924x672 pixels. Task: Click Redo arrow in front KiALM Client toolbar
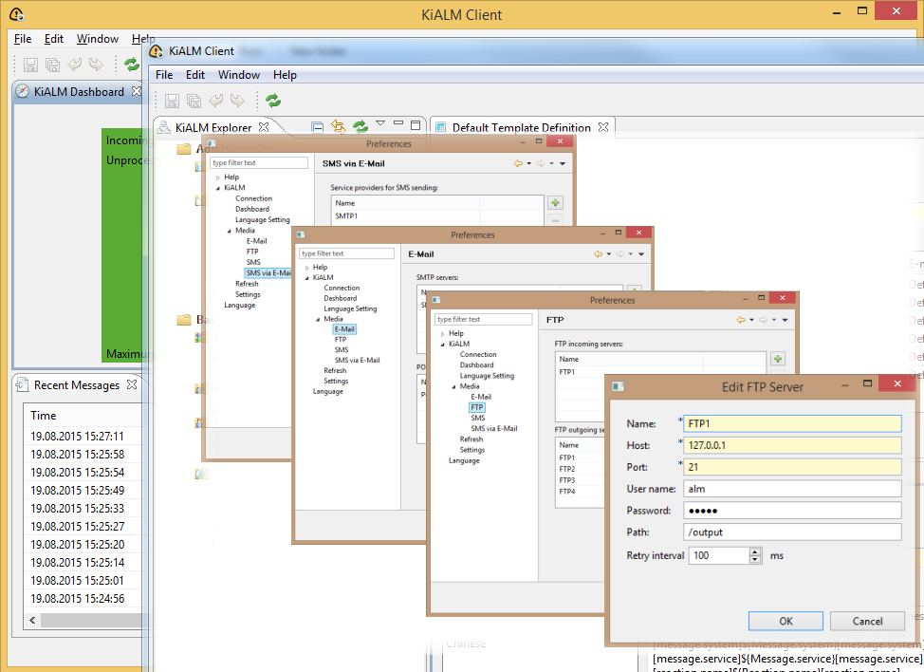[x=237, y=101]
